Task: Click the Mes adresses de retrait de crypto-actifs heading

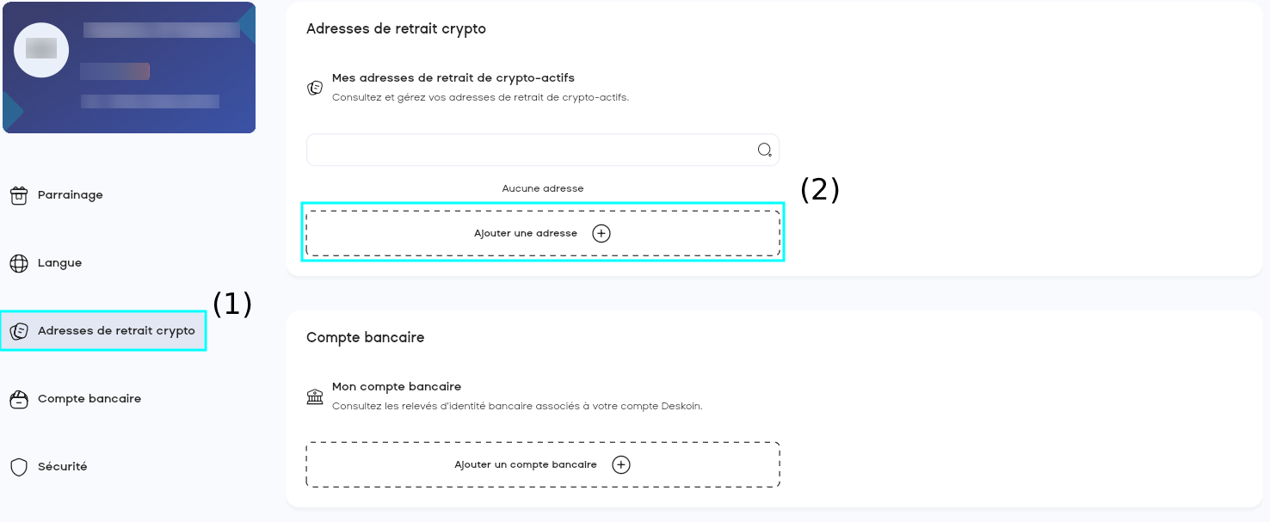Action: point(453,78)
